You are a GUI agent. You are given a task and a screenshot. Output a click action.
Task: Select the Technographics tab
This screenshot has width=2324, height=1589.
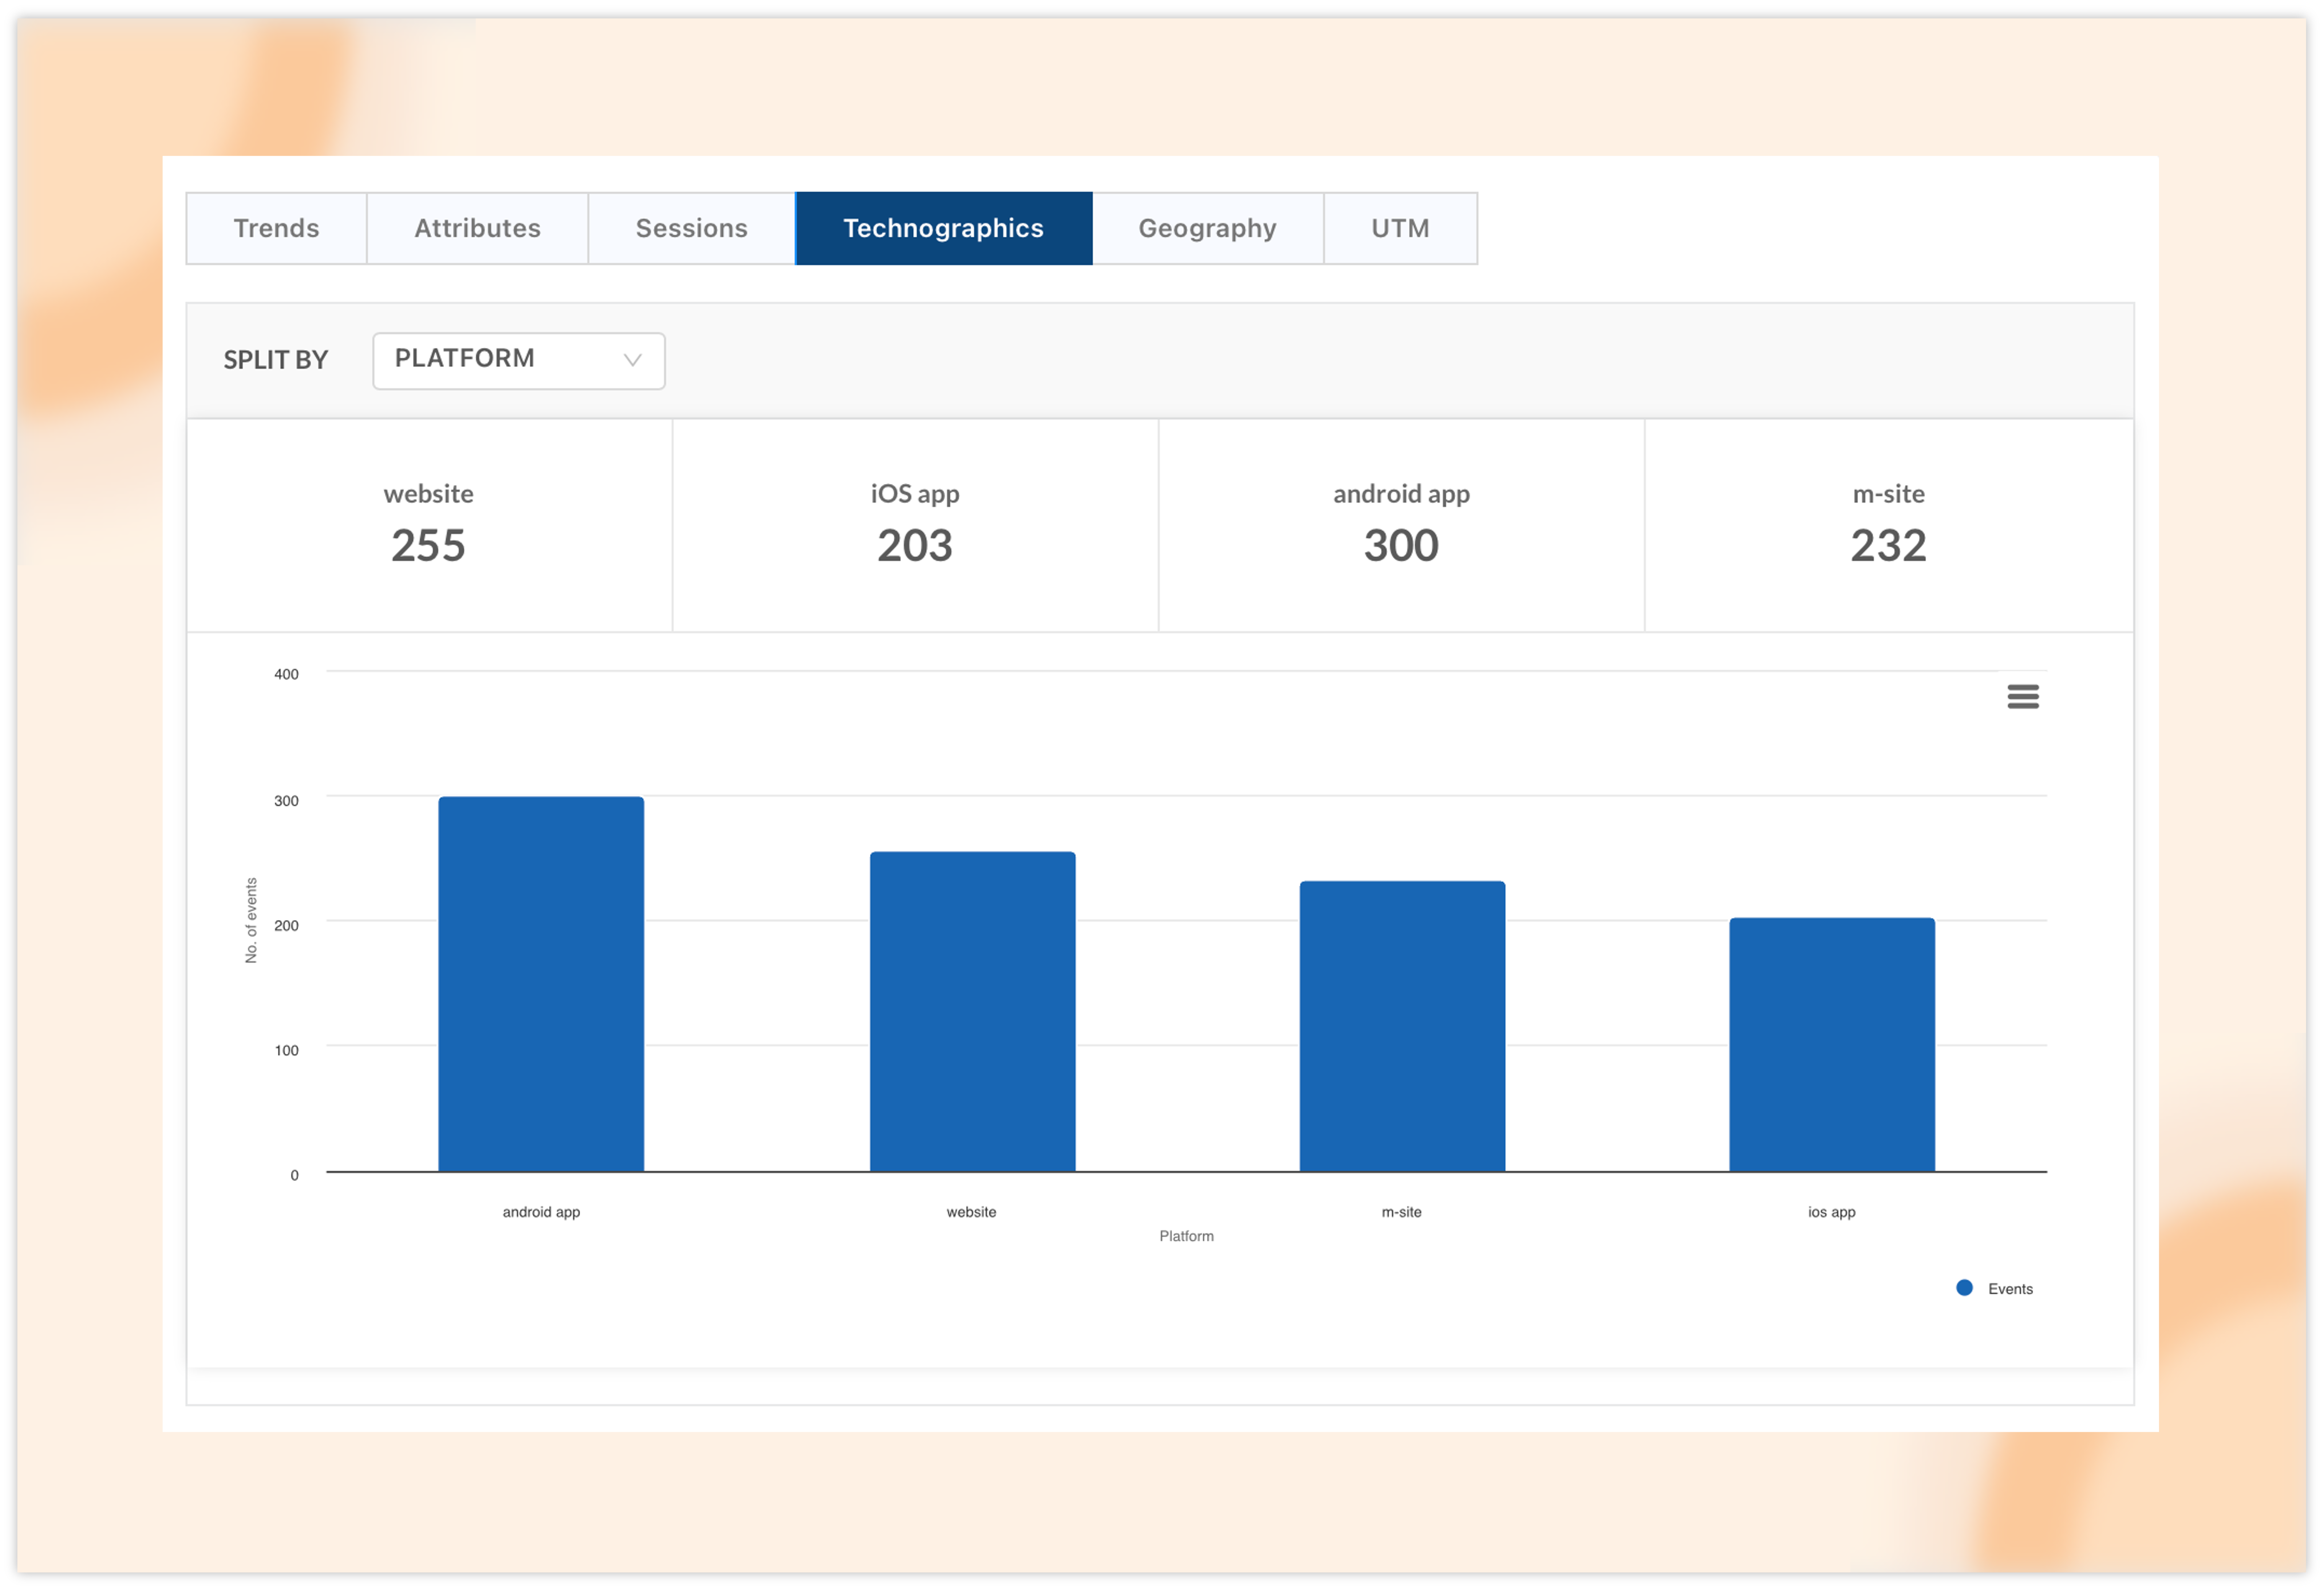click(x=943, y=228)
